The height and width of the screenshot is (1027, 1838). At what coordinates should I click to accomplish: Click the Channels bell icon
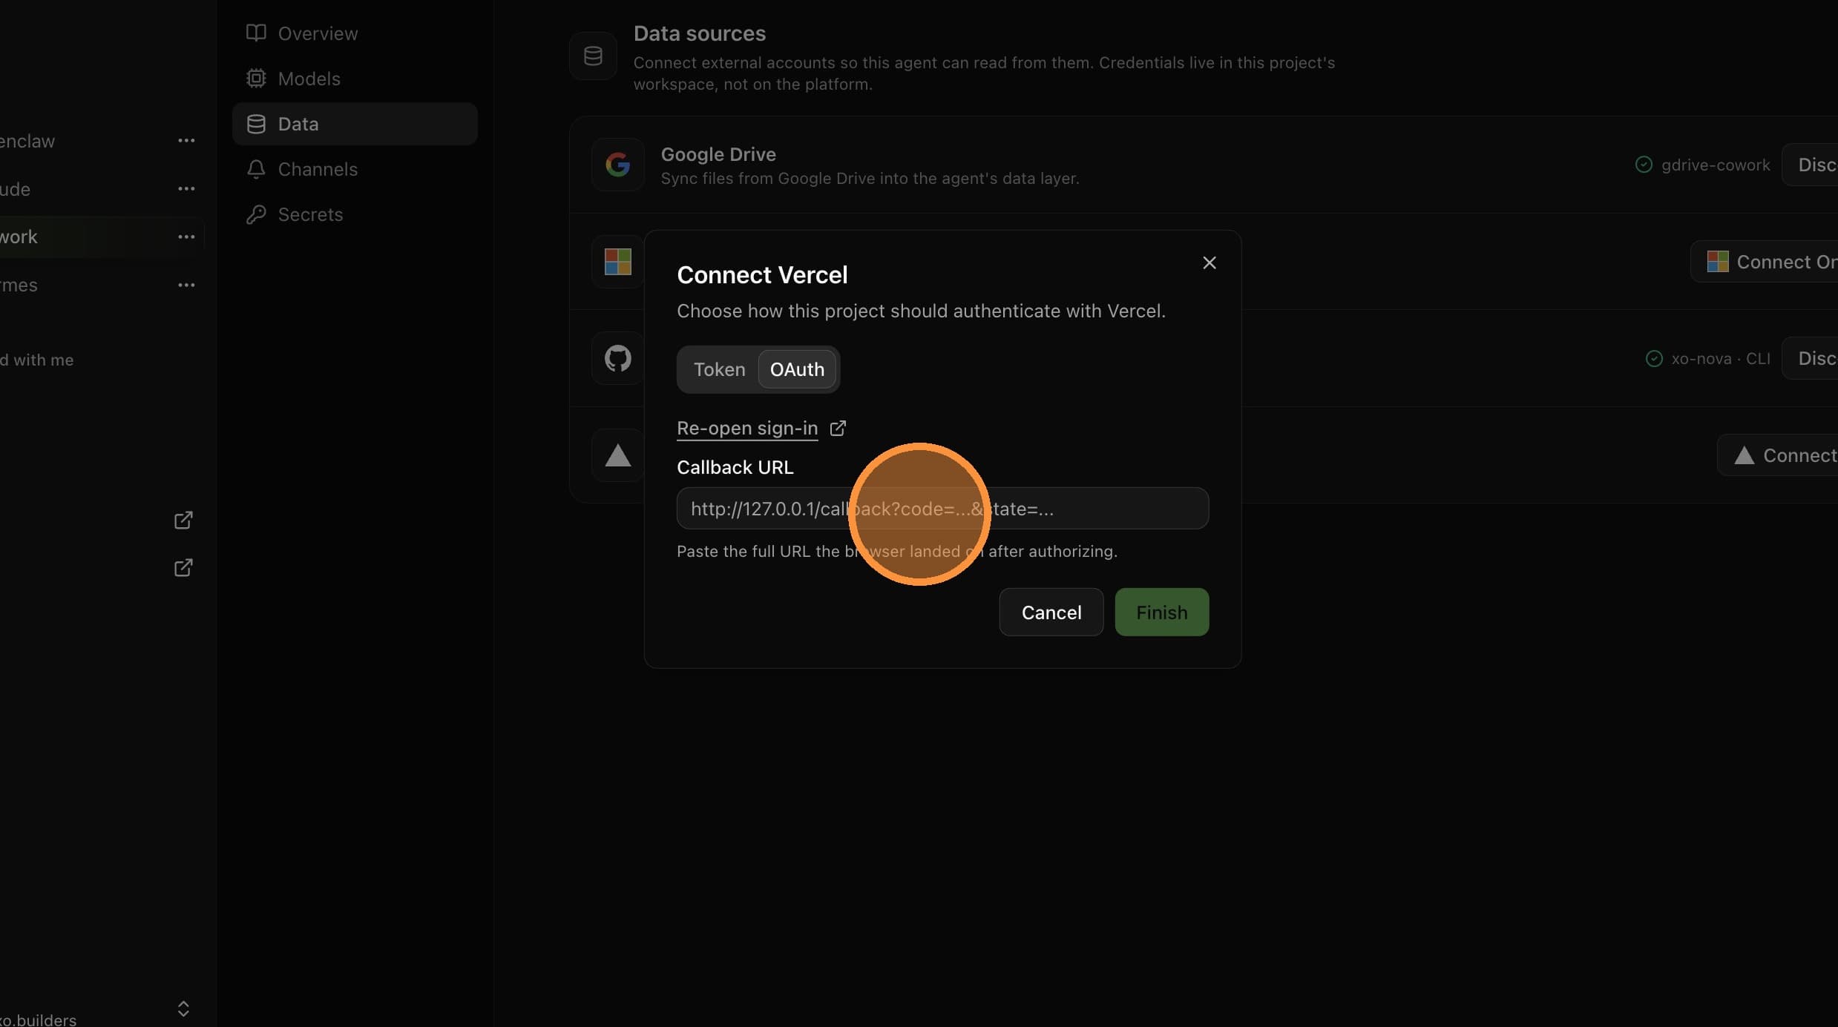(x=256, y=169)
